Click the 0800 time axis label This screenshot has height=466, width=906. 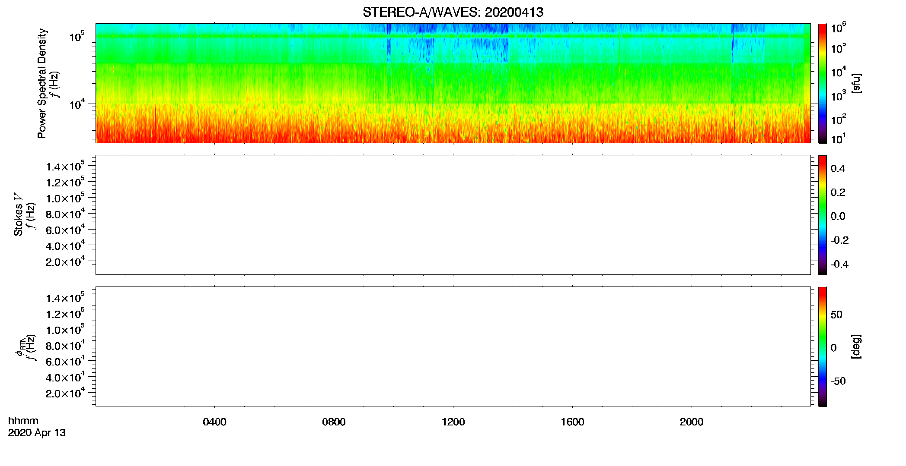pyautogui.click(x=334, y=422)
